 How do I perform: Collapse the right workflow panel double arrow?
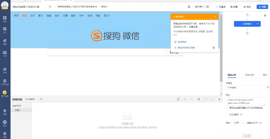tap(265, 15)
